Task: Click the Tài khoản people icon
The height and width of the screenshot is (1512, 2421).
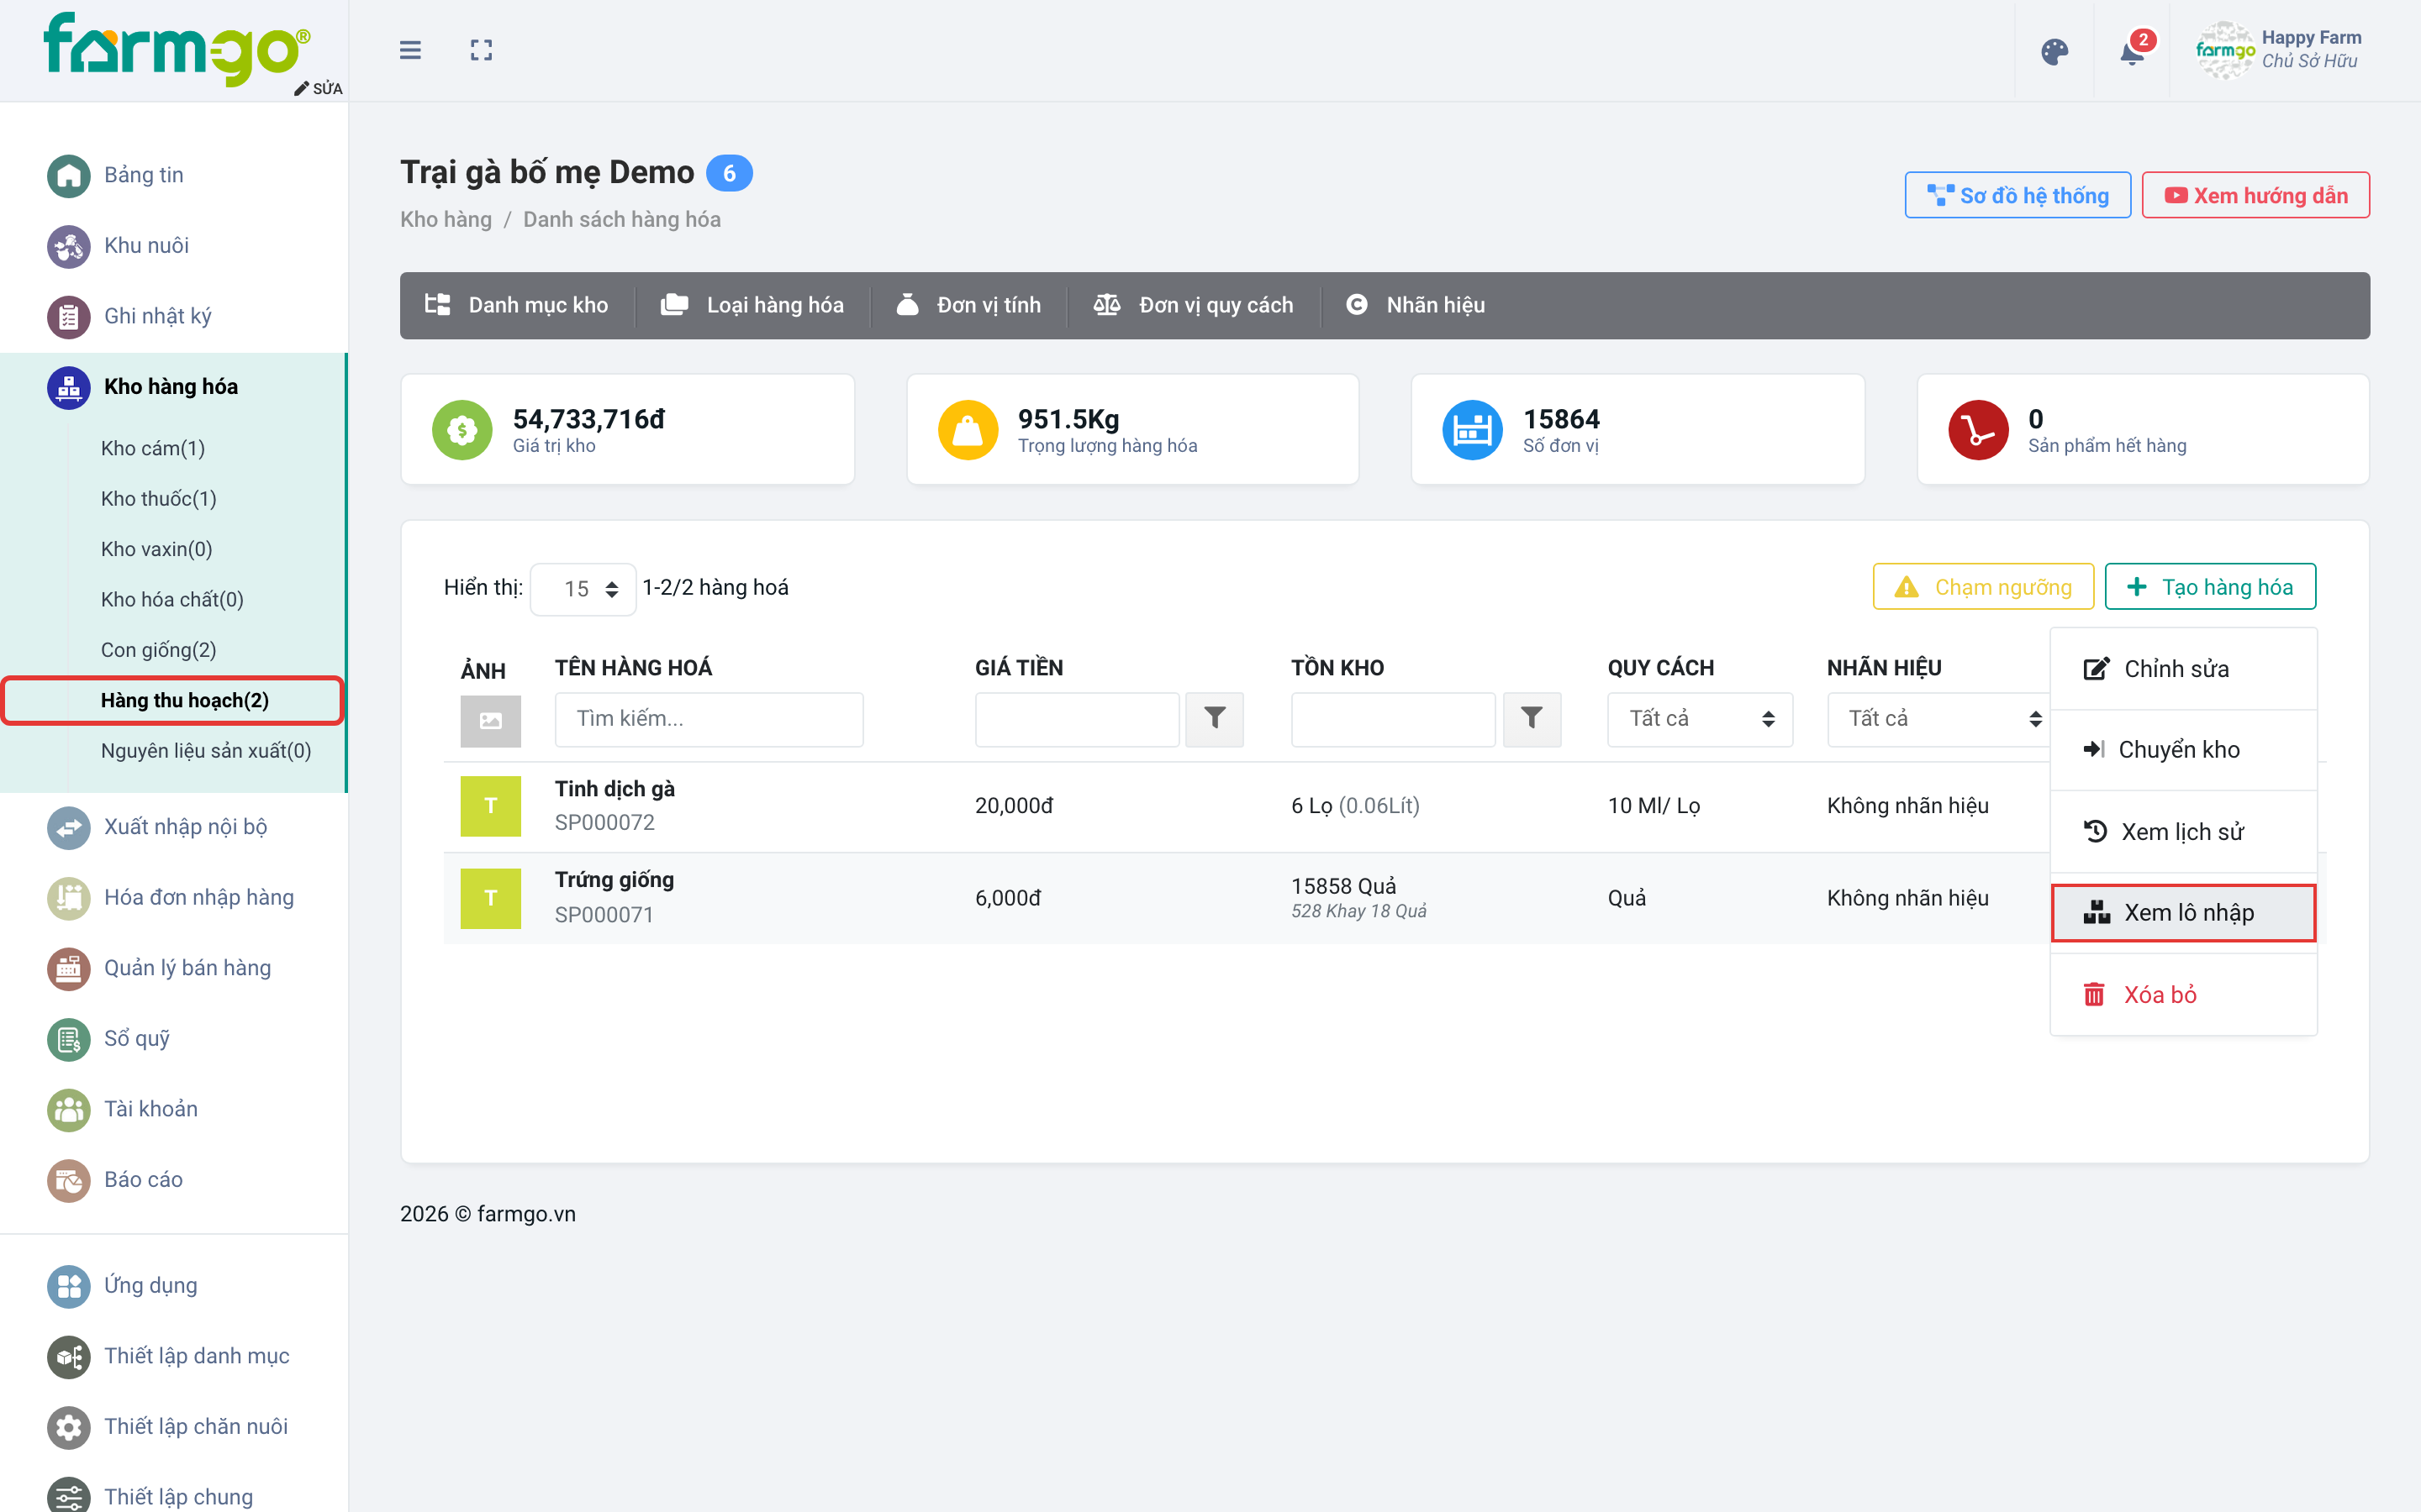Action: click(68, 1109)
